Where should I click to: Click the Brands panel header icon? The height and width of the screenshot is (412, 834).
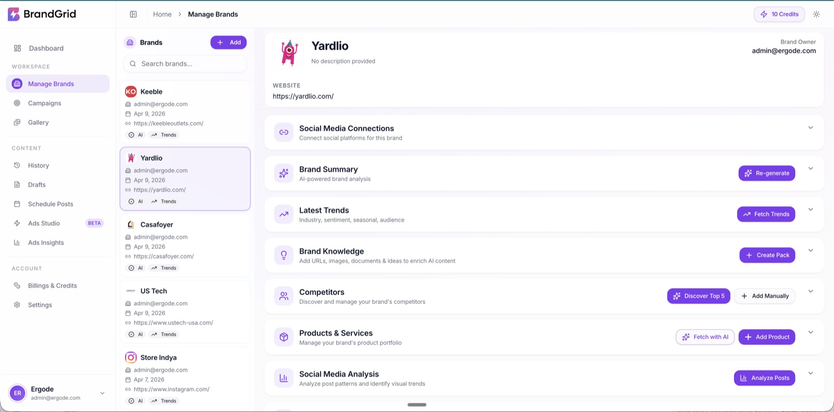click(x=130, y=43)
